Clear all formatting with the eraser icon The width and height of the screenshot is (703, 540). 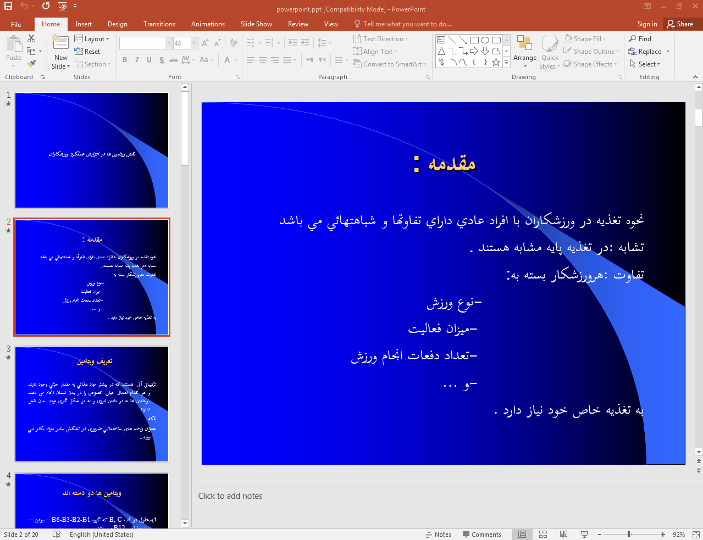(234, 43)
